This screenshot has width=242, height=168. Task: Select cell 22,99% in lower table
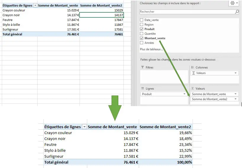click(x=166, y=156)
